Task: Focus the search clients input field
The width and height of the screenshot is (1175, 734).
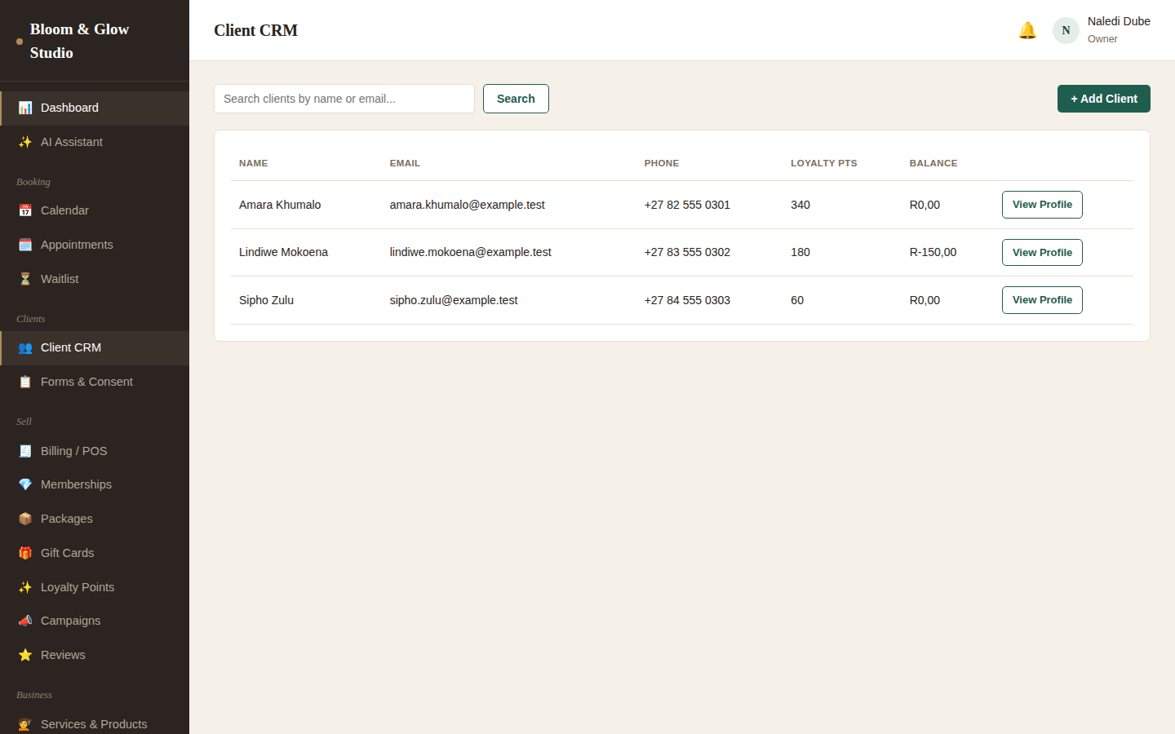Action: click(344, 99)
